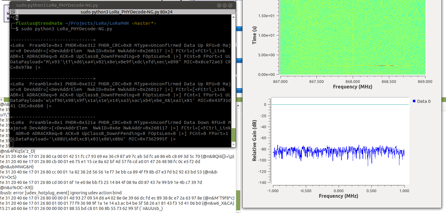Image resolution: width=446 pixels, height=213 pixels.
Task: Click the terminal scrollbar down arrow
Action: 233,145
